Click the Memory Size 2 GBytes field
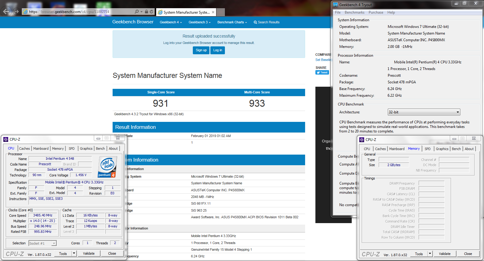 (x=394, y=165)
